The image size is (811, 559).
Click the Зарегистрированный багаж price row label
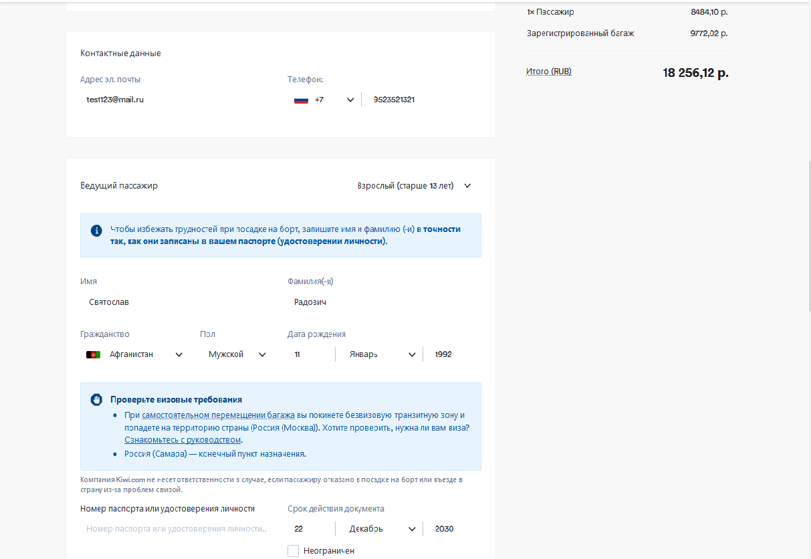(x=580, y=33)
